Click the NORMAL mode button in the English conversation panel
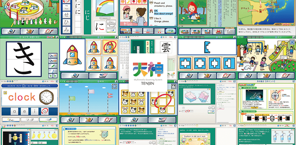The width and height of the screenshot is (296, 145). coord(125,30)
